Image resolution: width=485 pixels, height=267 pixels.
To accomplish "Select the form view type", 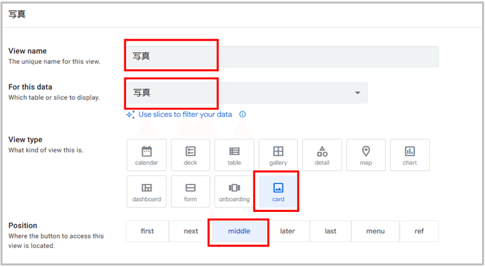I will (190, 191).
